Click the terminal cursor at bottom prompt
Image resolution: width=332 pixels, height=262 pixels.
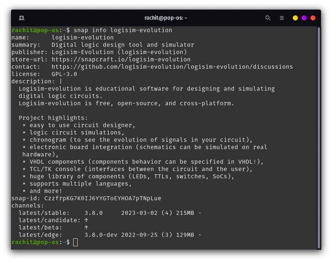pyautogui.click(x=75, y=242)
